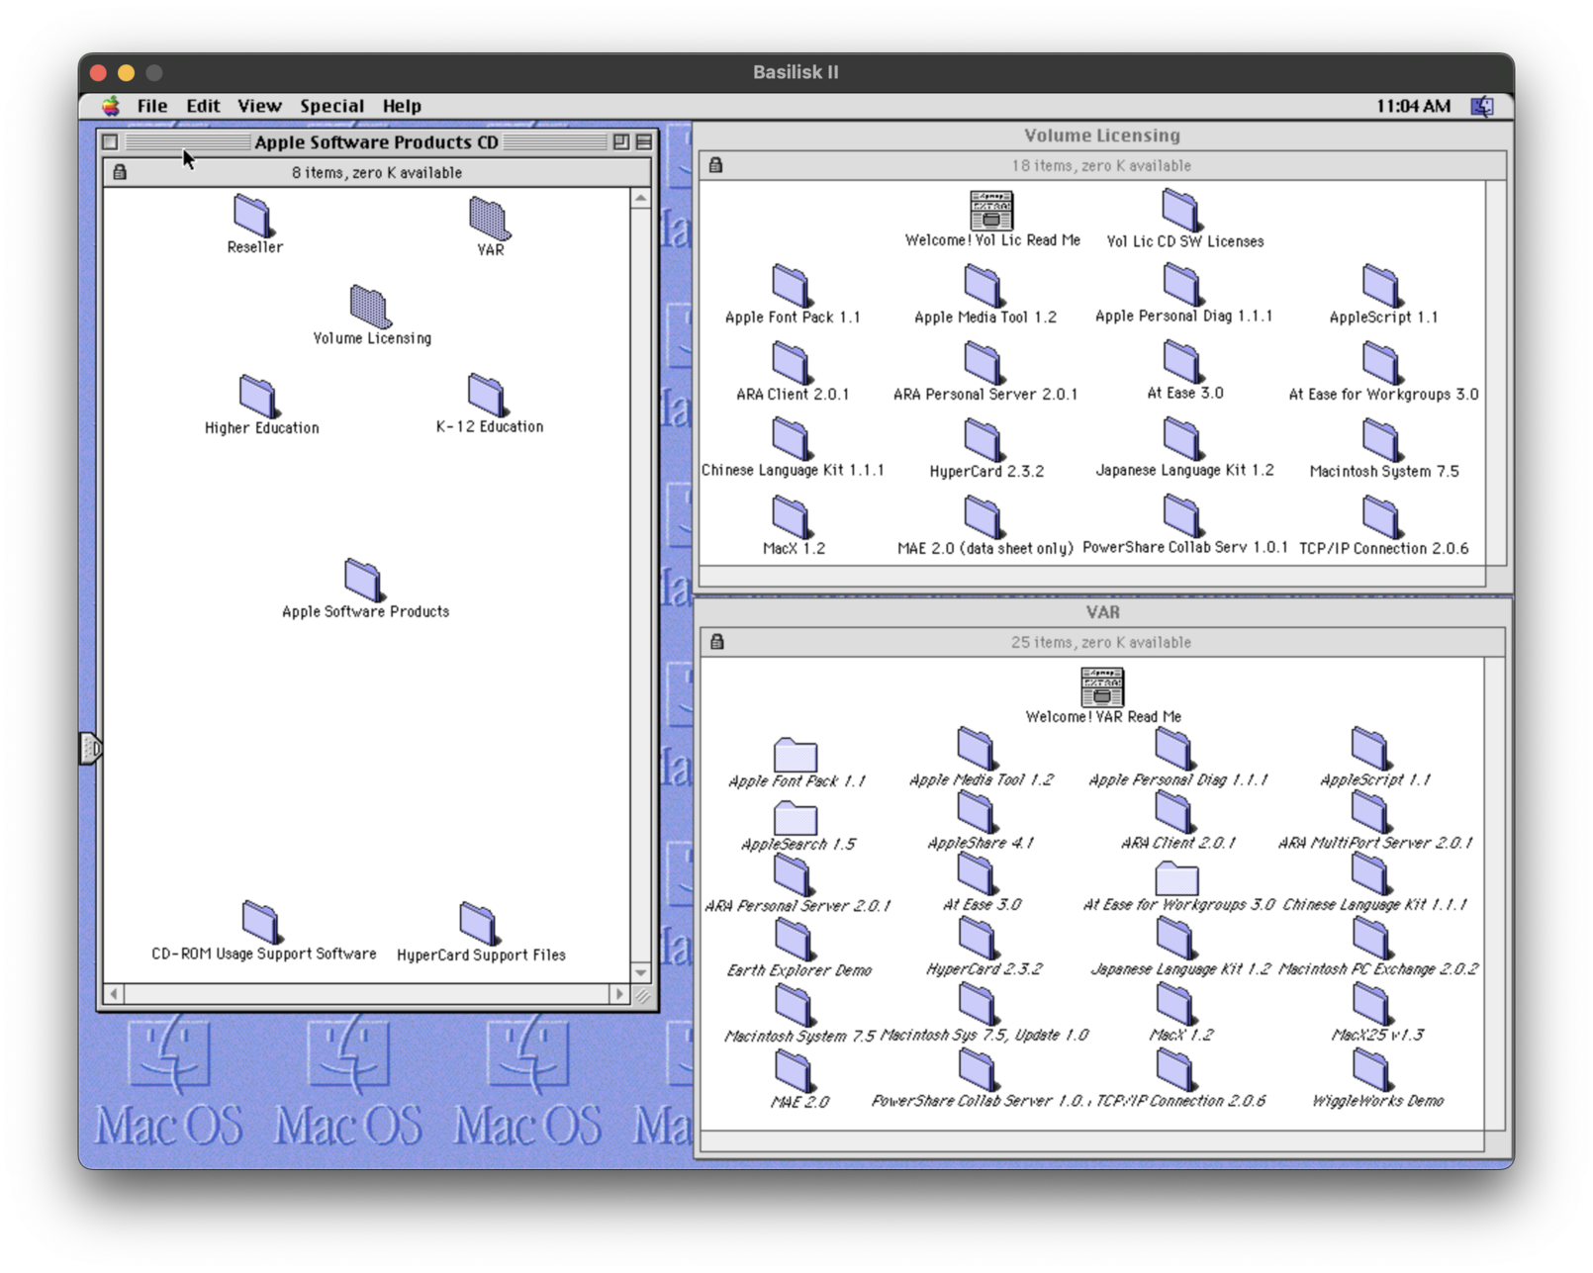Open the Higher Education folder

point(259,396)
